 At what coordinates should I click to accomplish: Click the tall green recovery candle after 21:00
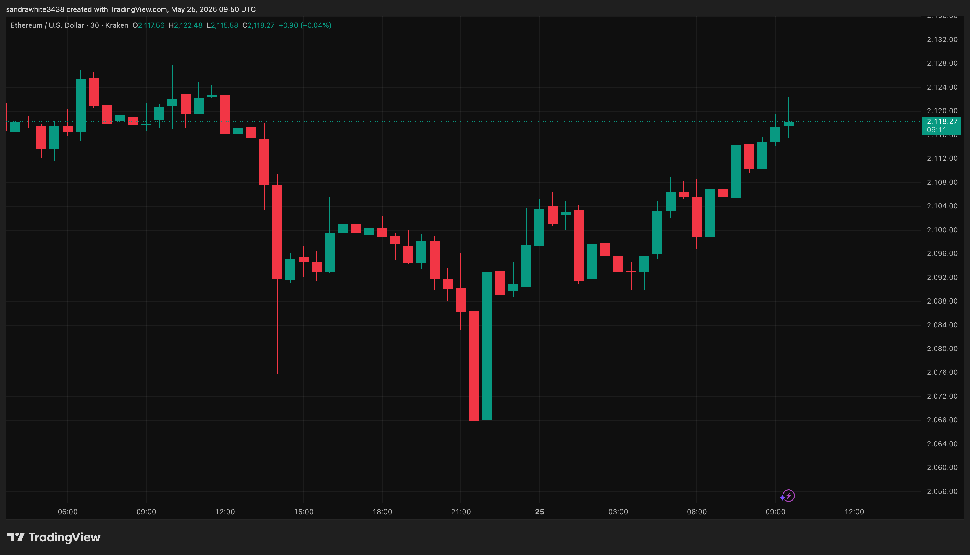487,346
